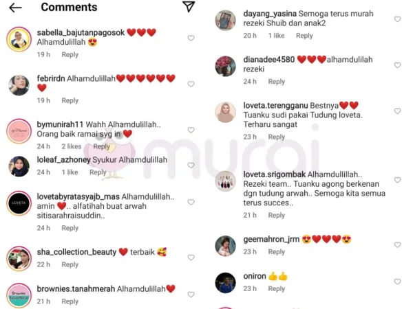413x309 pixels.
Task: Reply to sha_collection_beauty's comment
Action: [x=70, y=264]
